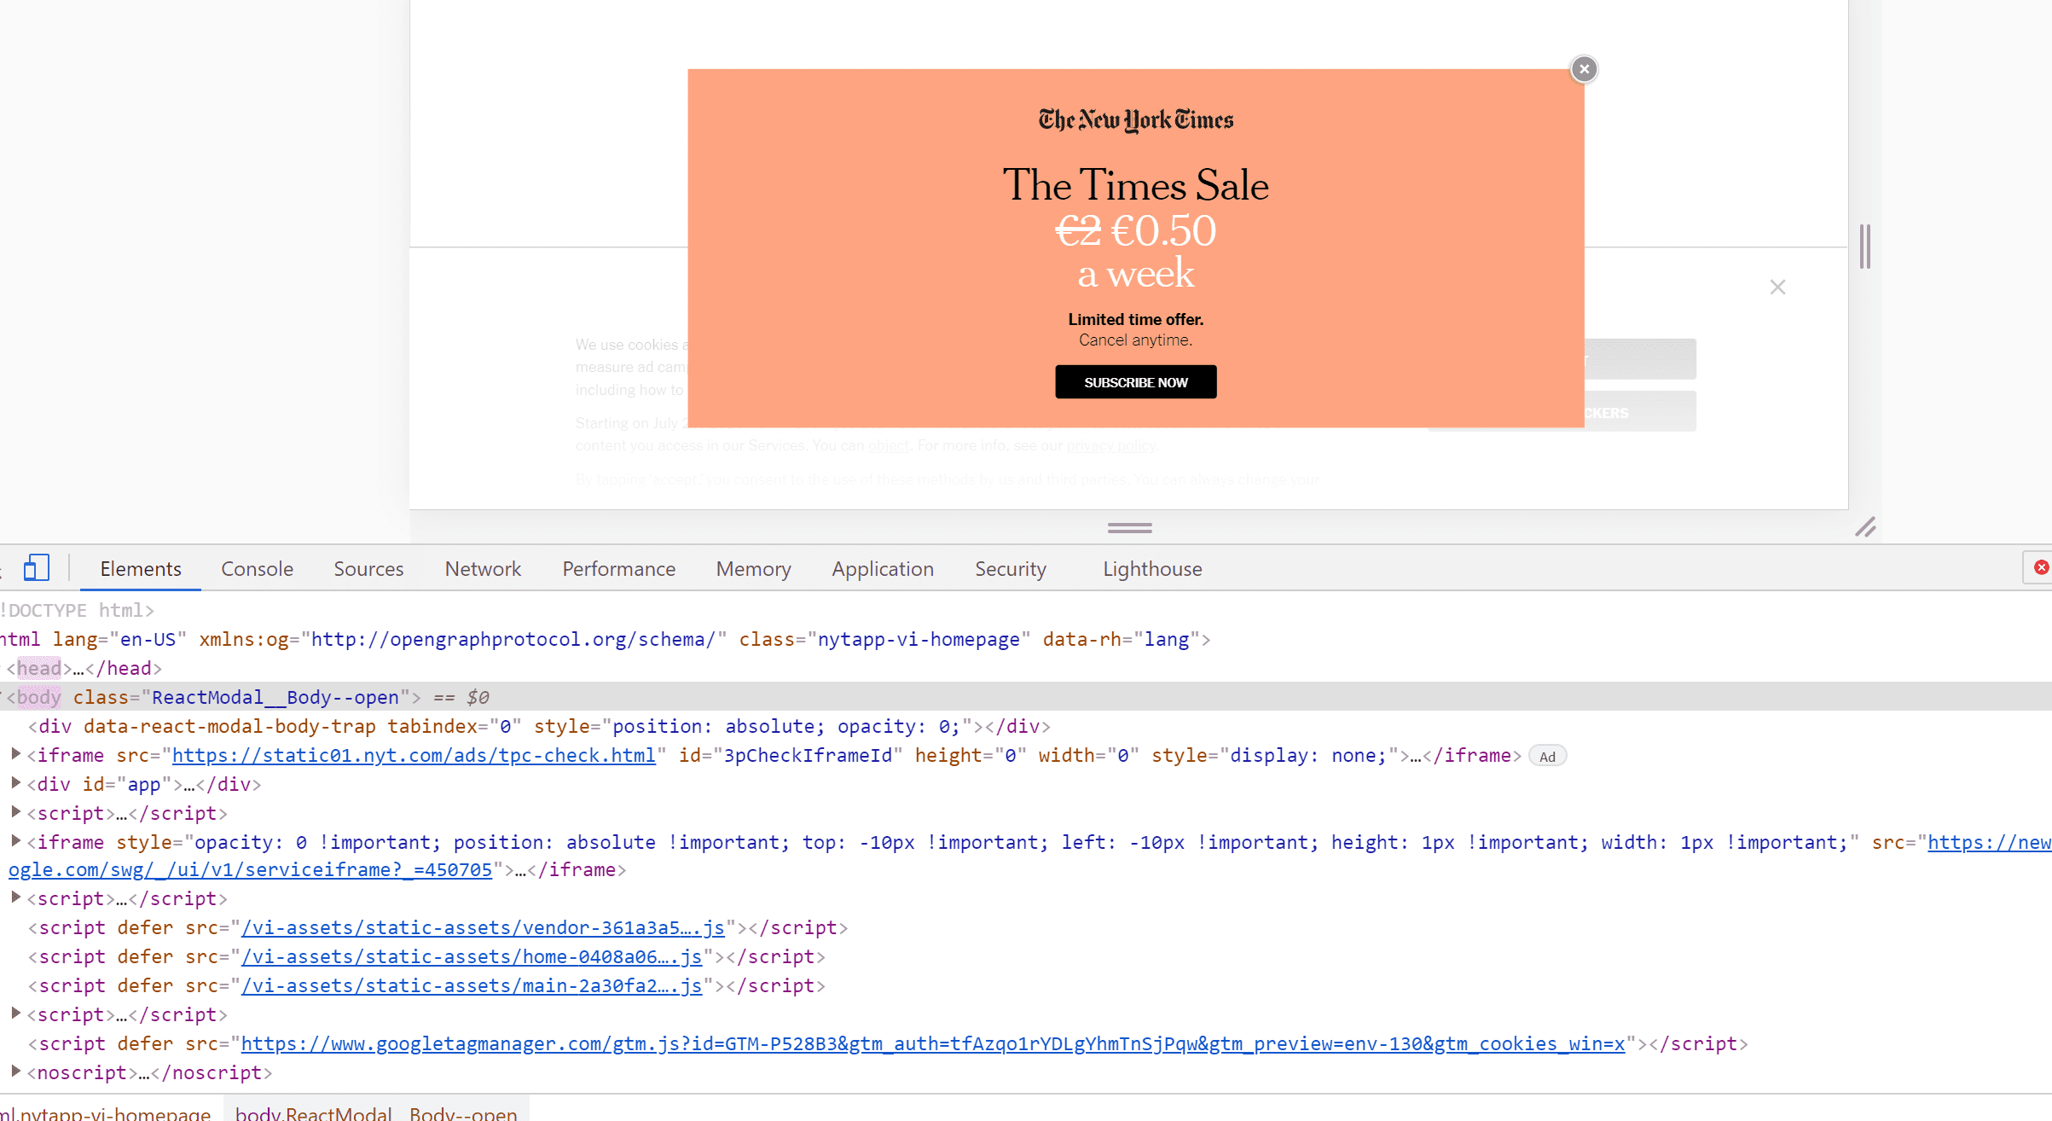Open the Performance tab
Viewport: 2052px width, 1121px height.
tap(618, 569)
